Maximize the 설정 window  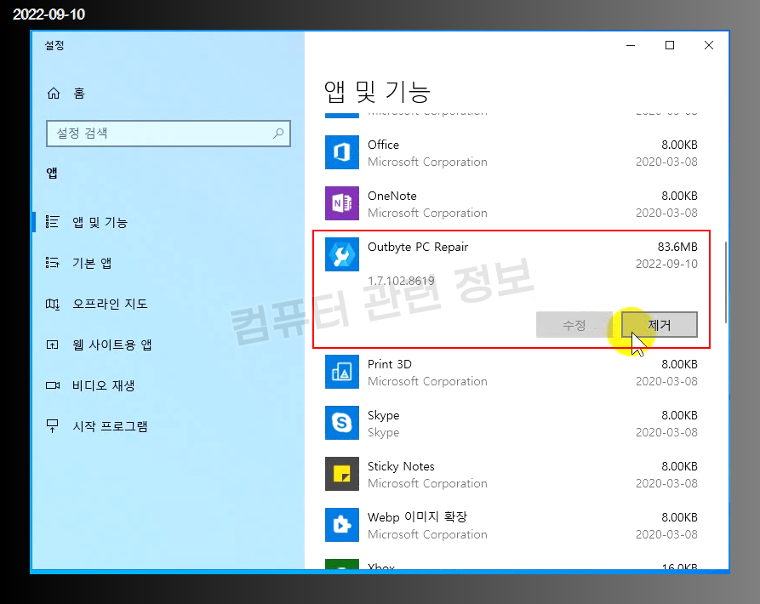pyautogui.click(x=670, y=45)
